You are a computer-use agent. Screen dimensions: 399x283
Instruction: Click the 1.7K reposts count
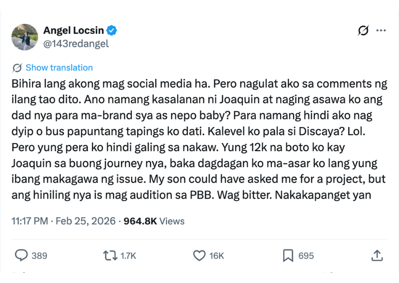tap(128, 256)
